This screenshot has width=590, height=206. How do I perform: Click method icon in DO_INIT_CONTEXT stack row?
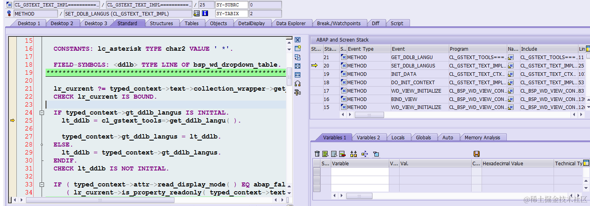point(343,82)
